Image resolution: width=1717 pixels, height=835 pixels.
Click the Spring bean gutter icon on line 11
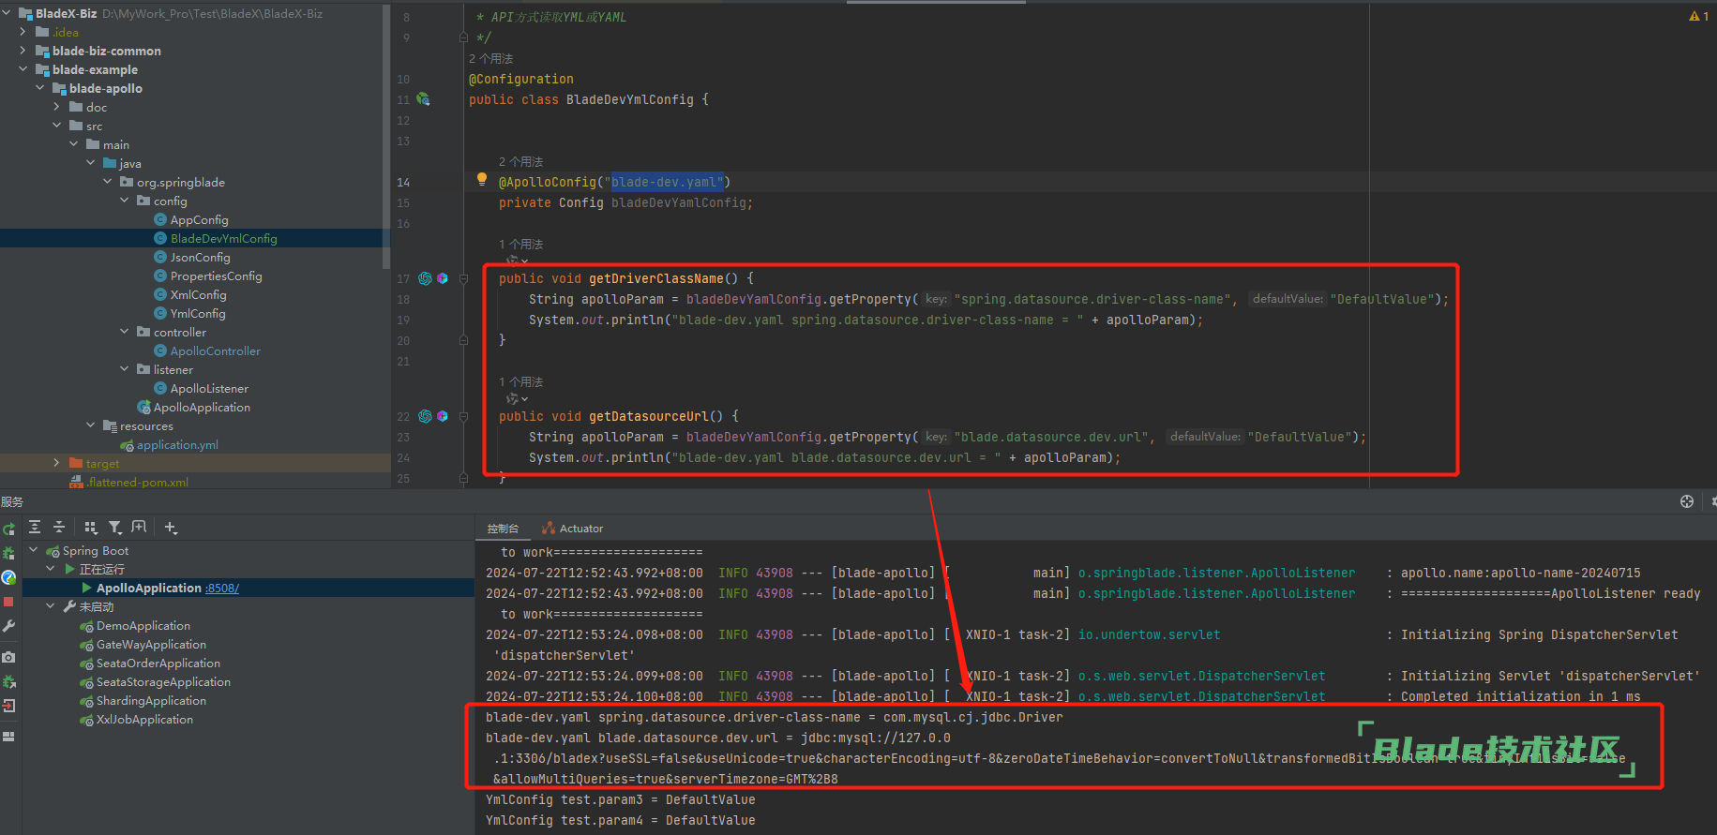(423, 99)
